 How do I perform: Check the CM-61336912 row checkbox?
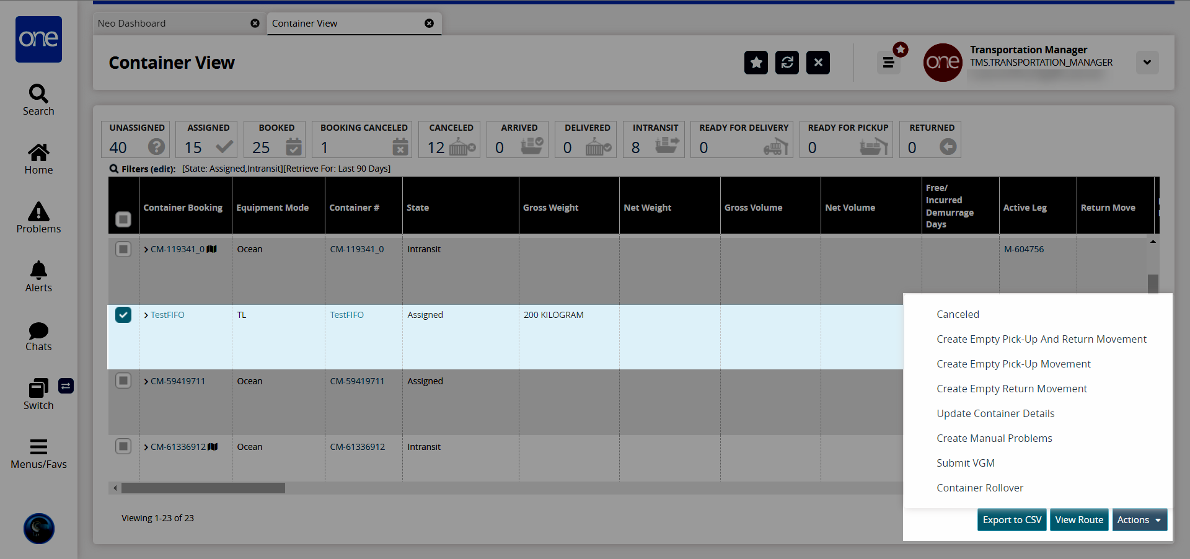[x=123, y=446]
